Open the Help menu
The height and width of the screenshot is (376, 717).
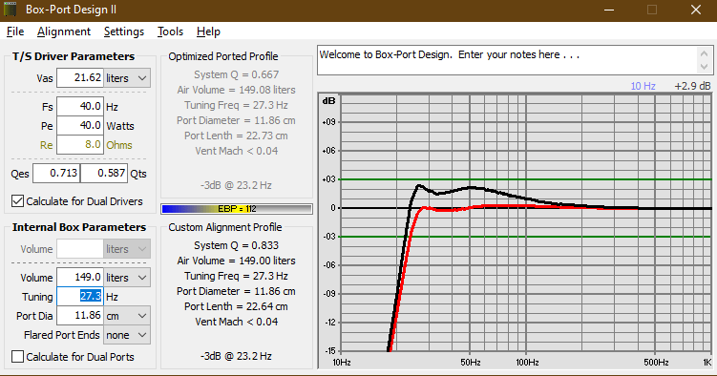[x=208, y=31]
